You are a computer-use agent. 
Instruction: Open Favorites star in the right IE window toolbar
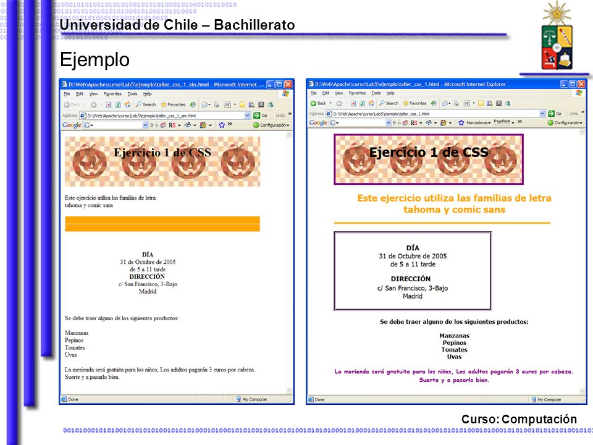pos(406,103)
